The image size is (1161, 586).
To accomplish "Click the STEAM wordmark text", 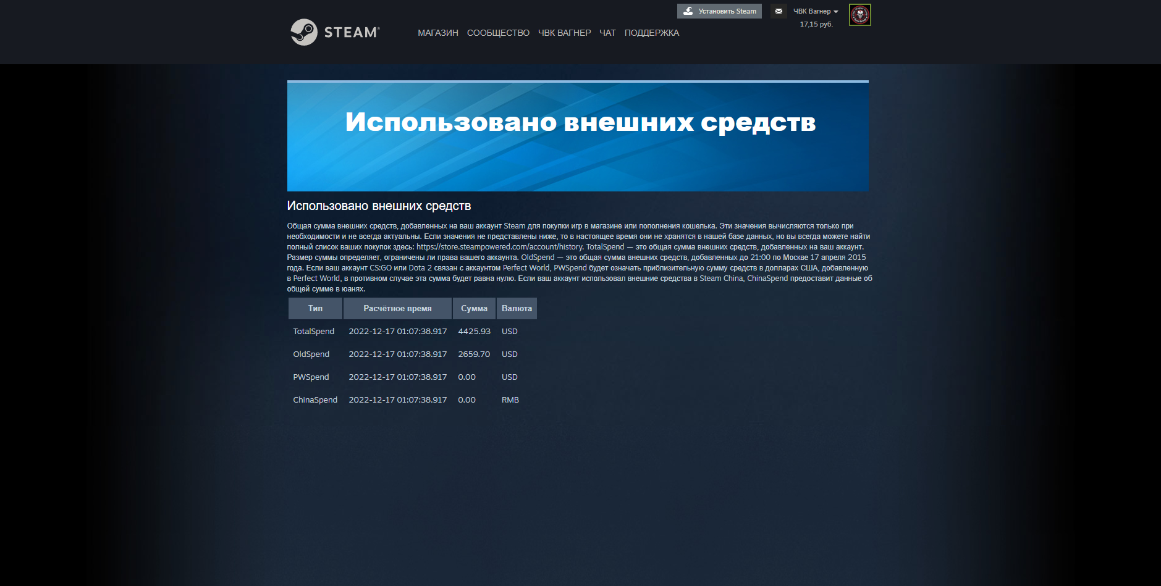I will (351, 33).
